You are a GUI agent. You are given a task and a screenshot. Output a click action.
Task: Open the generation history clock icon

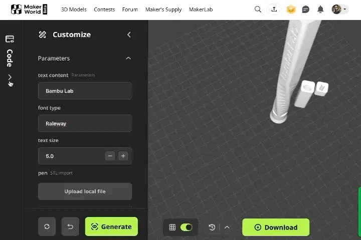click(212, 227)
